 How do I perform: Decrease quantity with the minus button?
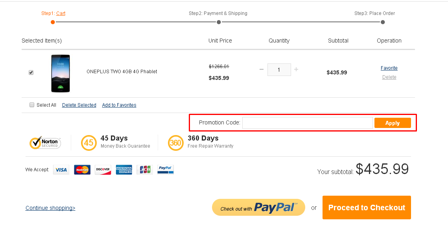(x=262, y=70)
